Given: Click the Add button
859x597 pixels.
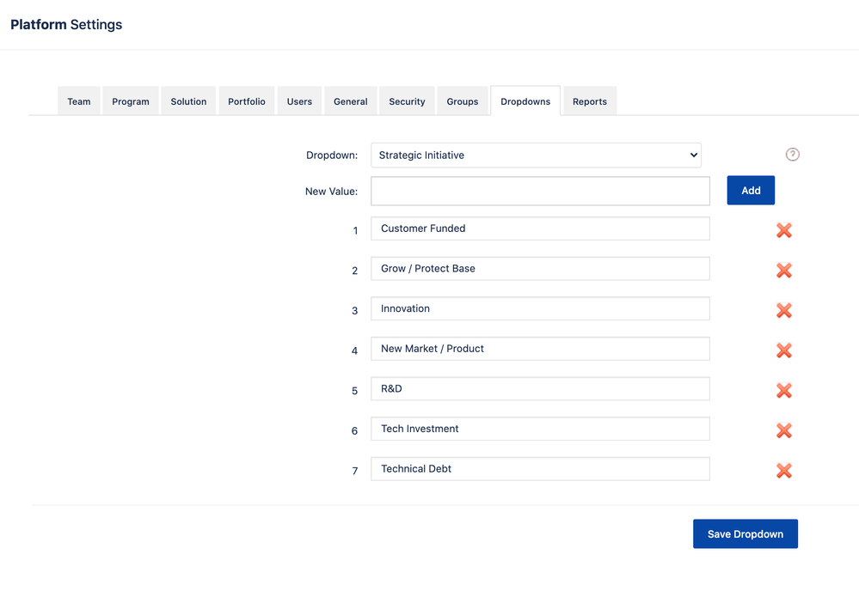Looking at the screenshot, I should pos(751,191).
